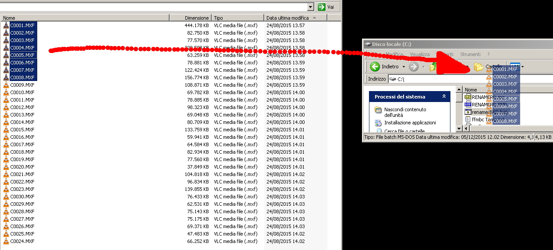The image size is (553, 250).
Task: Click the ffmbc text file icon
Action: (x=468, y=120)
